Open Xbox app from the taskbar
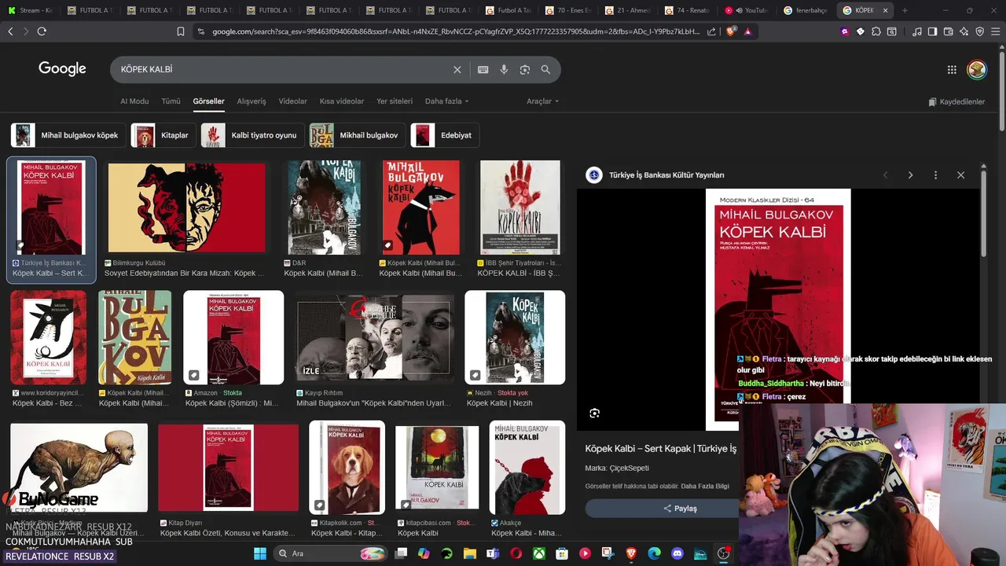 click(x=539, y=553)
